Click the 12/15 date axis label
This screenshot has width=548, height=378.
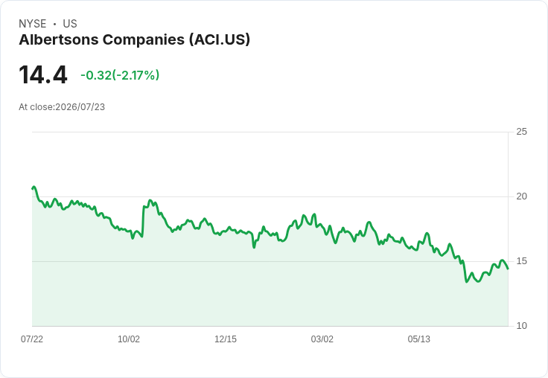point(226,339)
